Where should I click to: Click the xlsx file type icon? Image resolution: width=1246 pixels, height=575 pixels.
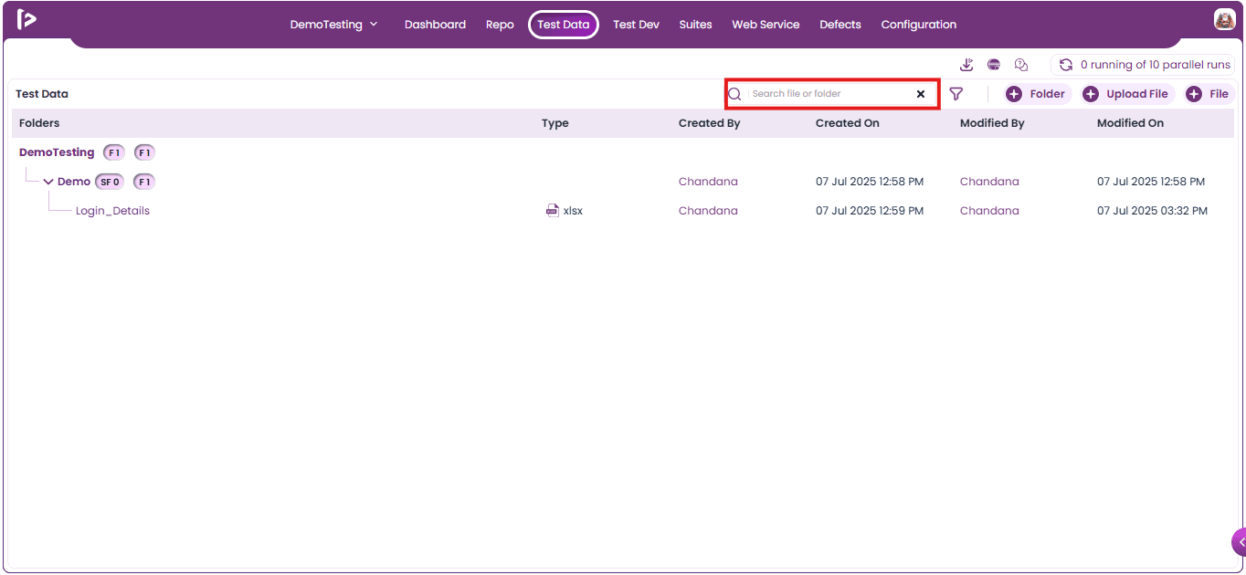[x=552, y=211]
